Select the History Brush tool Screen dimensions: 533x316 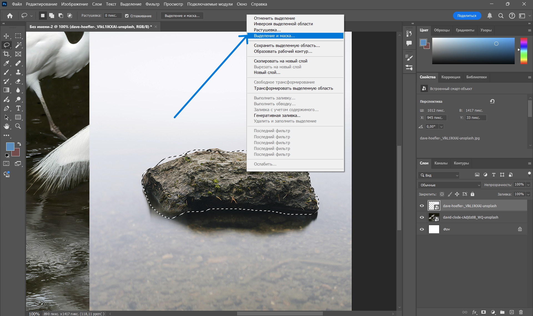(6, 81)
